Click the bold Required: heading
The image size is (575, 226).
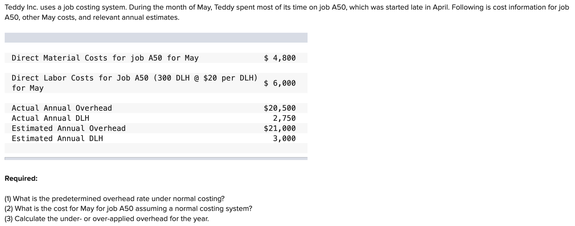[21, 178]
